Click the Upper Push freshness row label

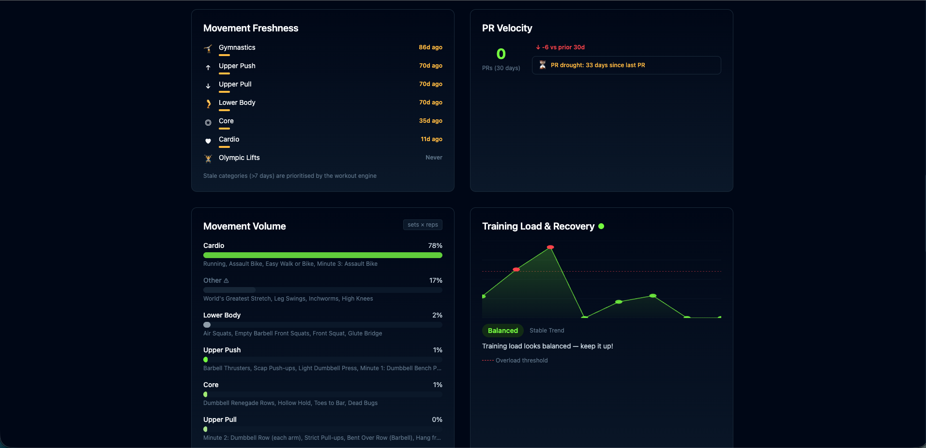point(237,66)
